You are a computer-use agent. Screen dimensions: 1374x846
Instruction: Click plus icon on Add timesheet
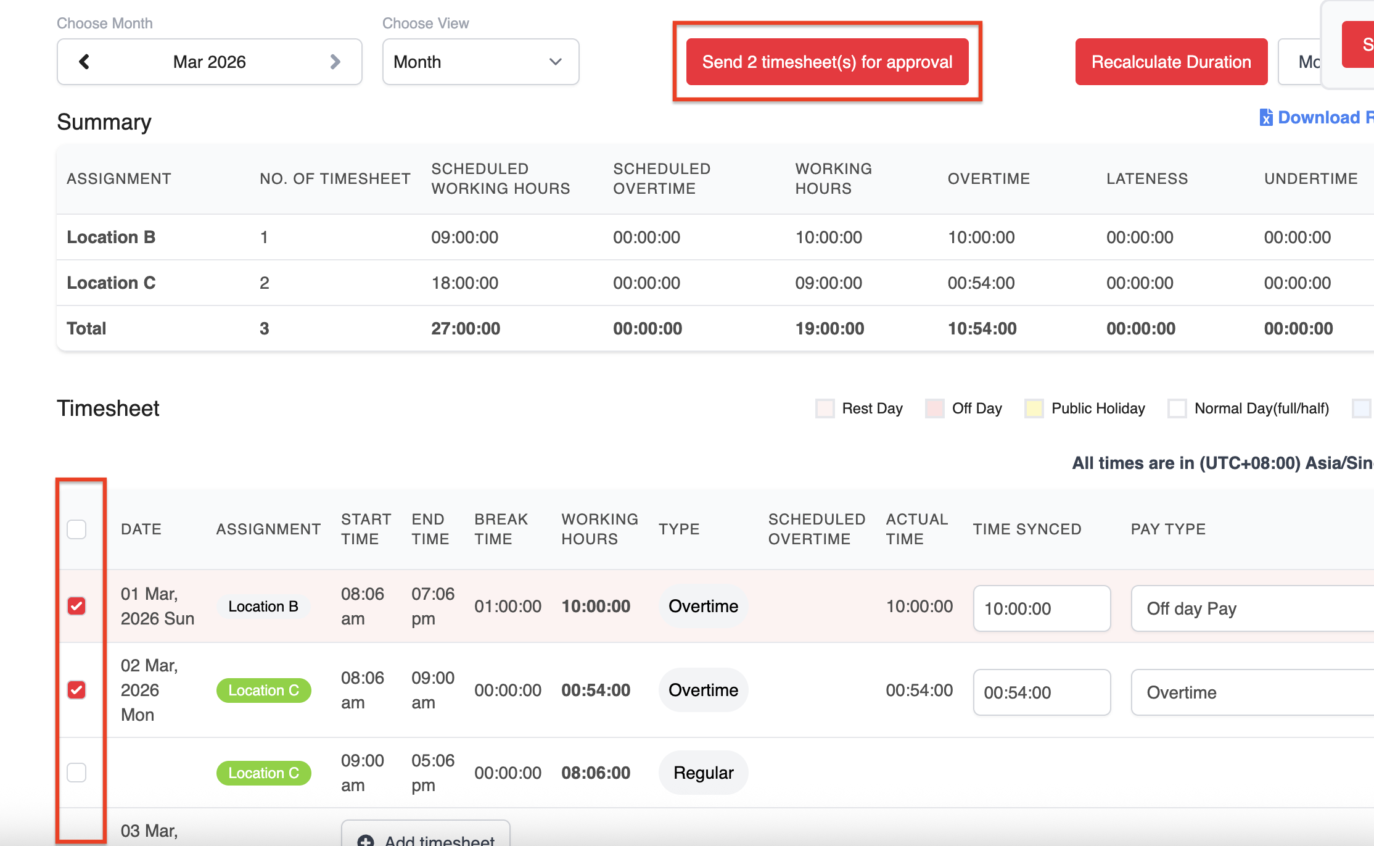(x=366, y=840)
